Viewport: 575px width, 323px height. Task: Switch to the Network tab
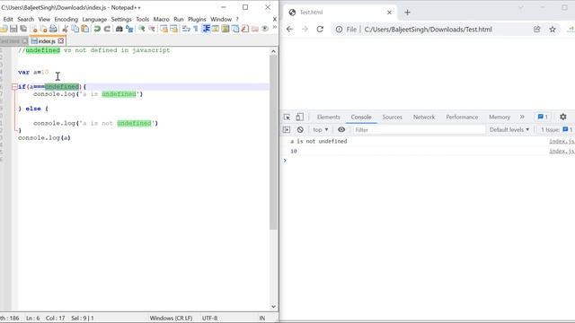(x=424, y=117)
